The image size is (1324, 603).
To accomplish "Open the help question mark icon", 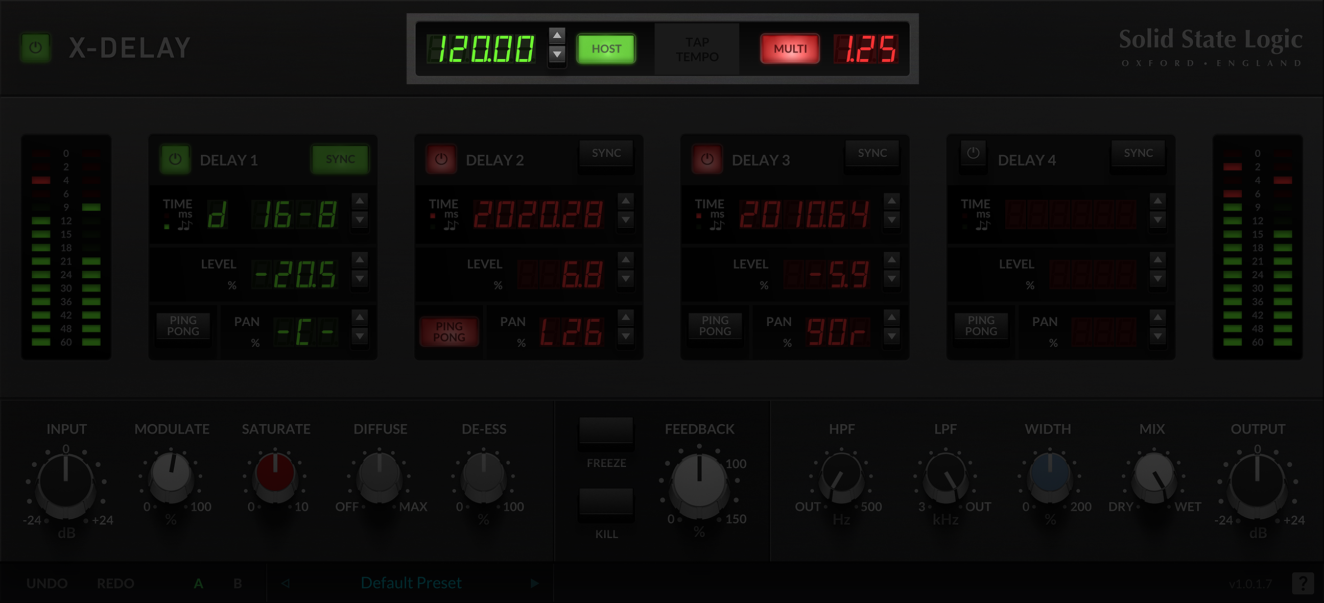I will (x=1303, y=583).
